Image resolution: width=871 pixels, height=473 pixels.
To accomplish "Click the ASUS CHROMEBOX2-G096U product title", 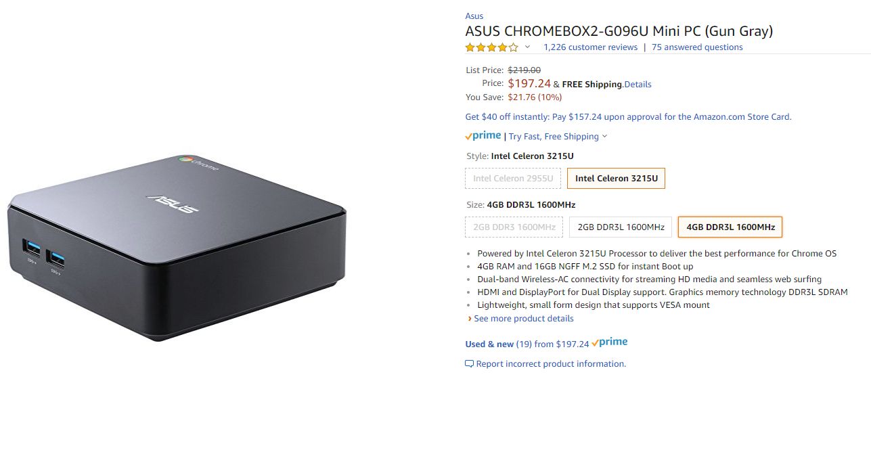I will [619, 31].
